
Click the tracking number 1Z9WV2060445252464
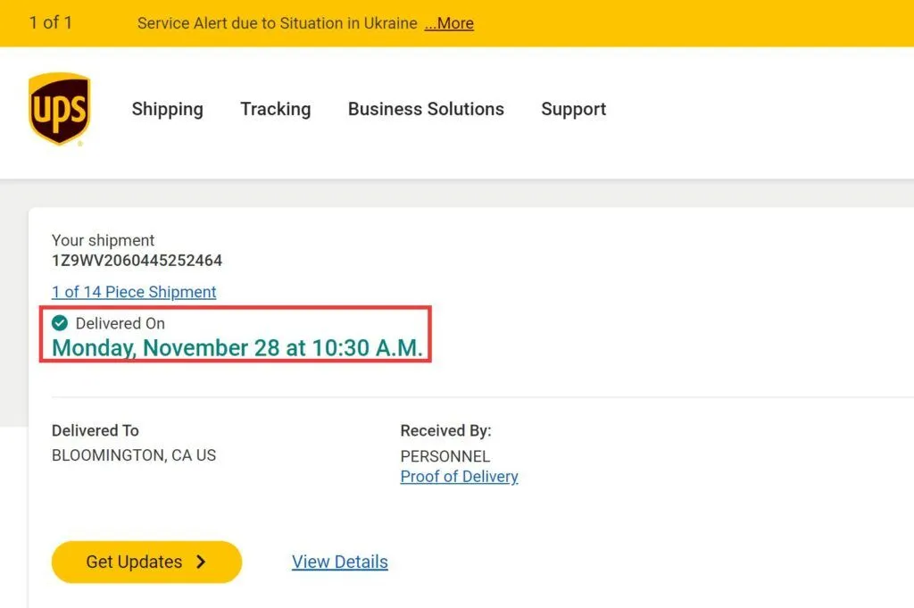click(x=137, y=261)
